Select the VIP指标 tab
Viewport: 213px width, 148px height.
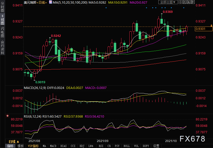pyautogui.click(x=33, y=146)
